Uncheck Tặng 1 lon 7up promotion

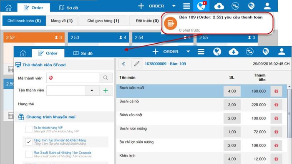click(29, 142)
